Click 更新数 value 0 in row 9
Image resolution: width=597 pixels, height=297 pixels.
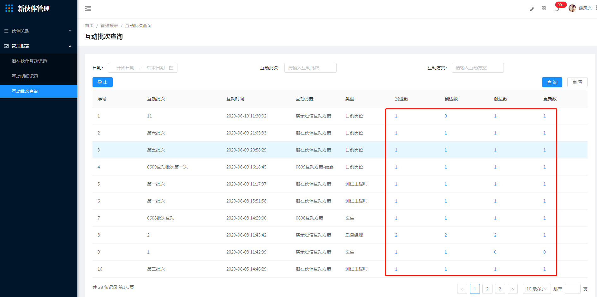(x=545, y=252)
